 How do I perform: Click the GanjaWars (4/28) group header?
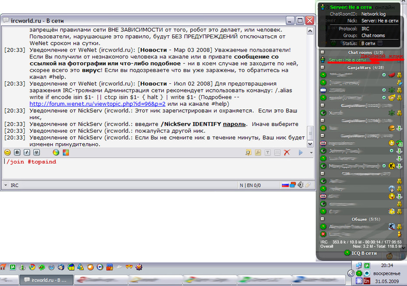[365, 68]
